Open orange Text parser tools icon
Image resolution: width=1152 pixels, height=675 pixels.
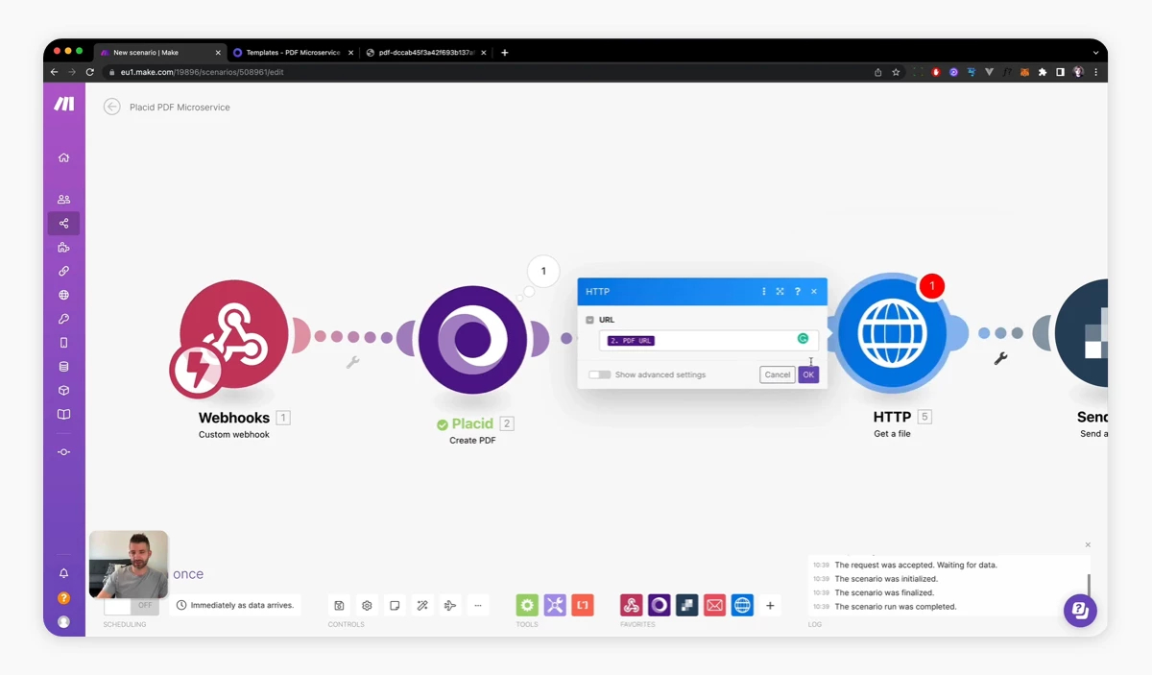tap(583, 605)
